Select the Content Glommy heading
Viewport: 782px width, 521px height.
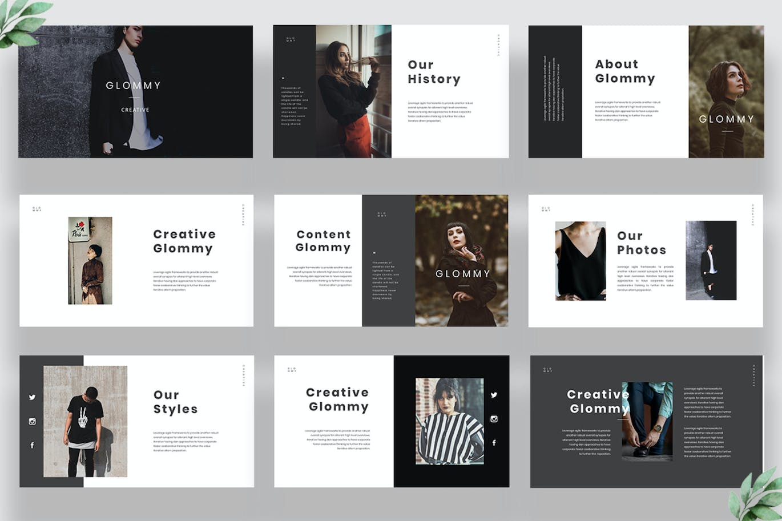324,241
